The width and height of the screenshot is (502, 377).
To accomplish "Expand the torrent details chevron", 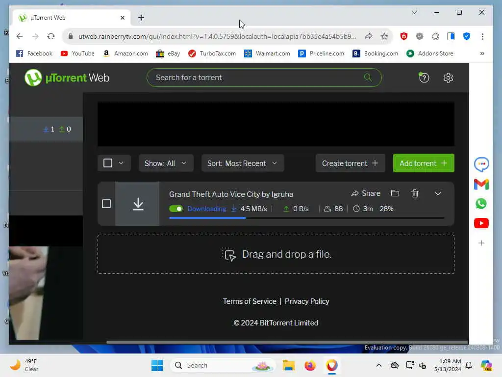I will tap(438, 193).
